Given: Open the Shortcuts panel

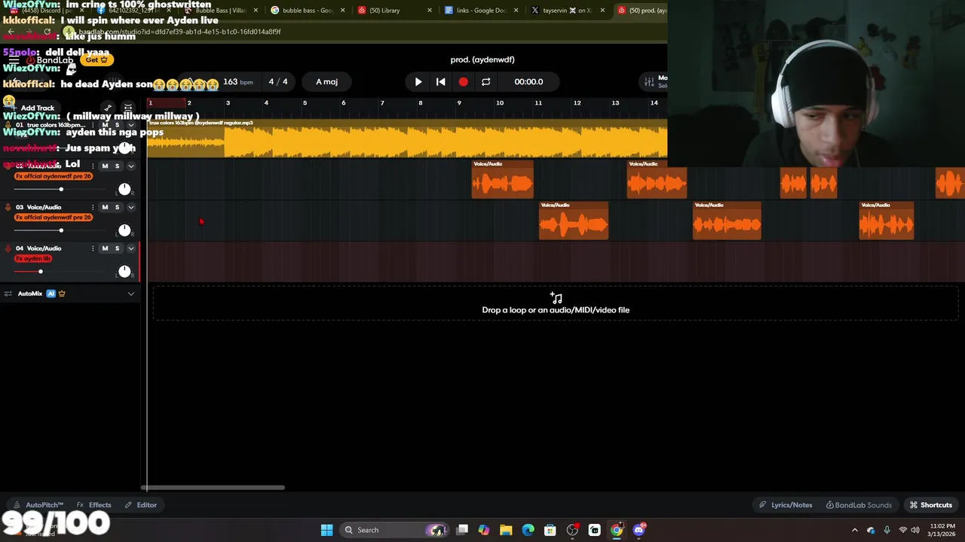Looking at the screenshot, I should pyautogui.click(x=931, y=505).
